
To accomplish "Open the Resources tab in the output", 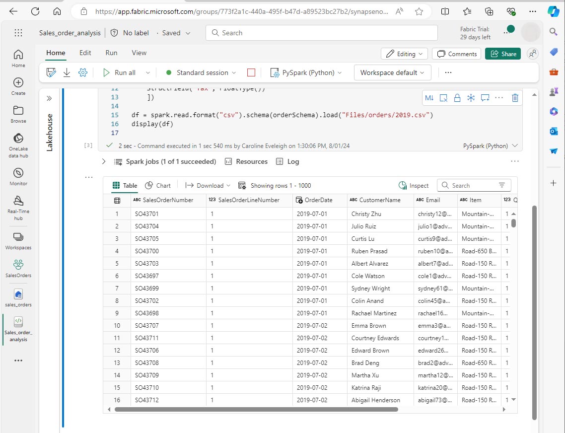I will coord(246,161).
